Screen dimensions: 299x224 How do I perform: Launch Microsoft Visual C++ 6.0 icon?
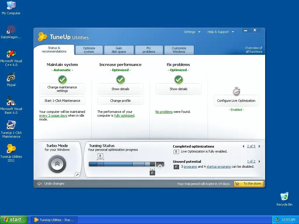tap(11, 58)
